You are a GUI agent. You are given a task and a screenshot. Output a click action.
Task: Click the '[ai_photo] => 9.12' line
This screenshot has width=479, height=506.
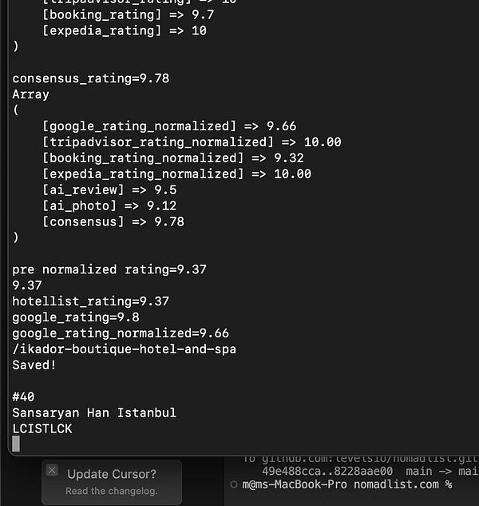click(x=109, y=205)
